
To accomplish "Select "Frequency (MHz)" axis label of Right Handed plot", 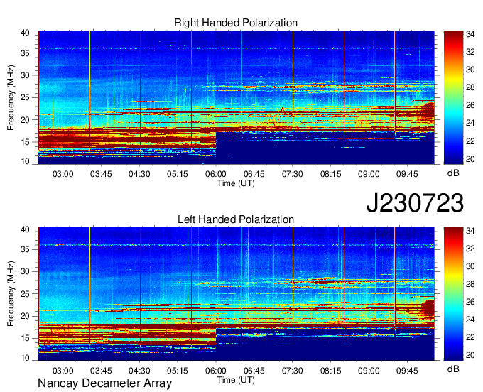I will click(11, 97).
